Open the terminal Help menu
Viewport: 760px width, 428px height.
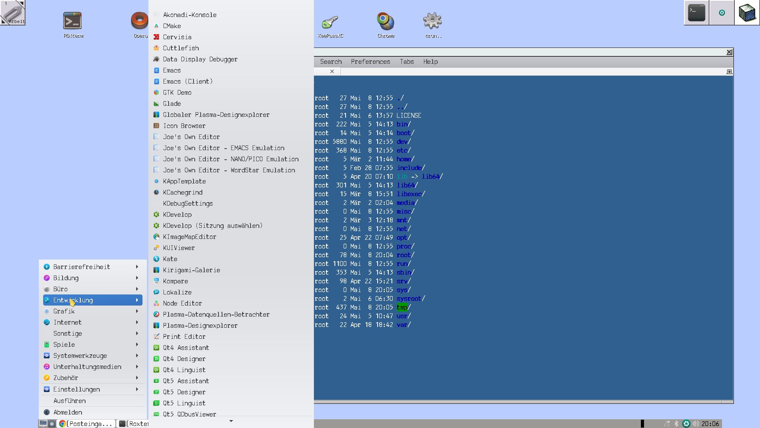(x=430, y=61)
